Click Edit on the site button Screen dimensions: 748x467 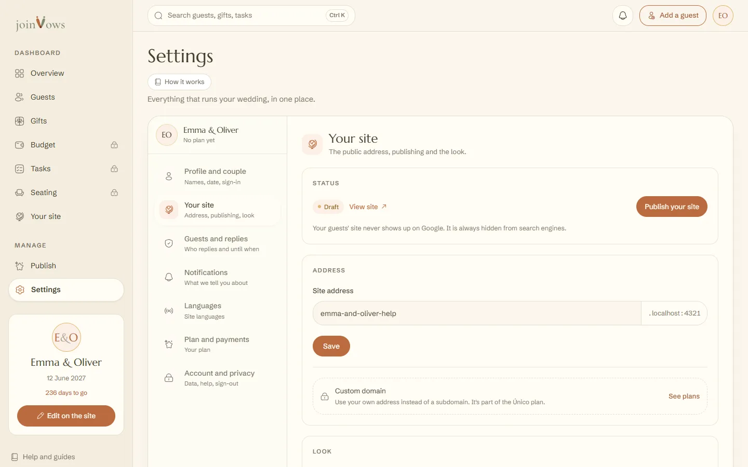coord(66,416)
